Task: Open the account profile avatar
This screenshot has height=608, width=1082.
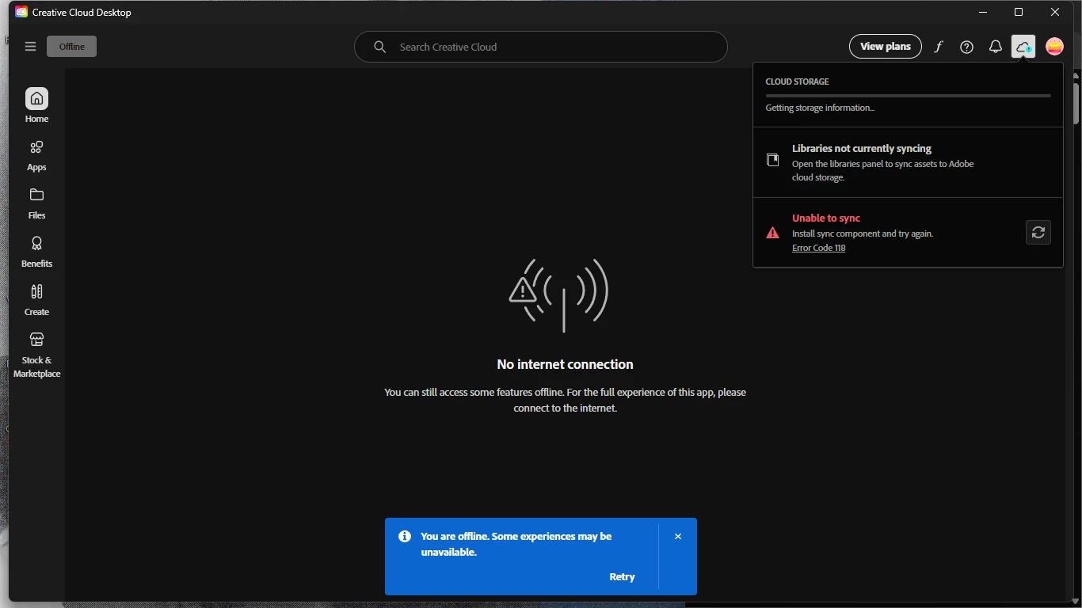Action: (1054, 47)
